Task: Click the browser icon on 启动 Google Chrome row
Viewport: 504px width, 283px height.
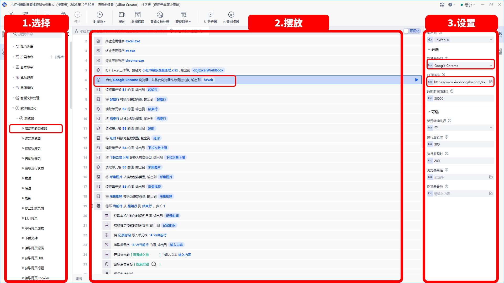Action: (x=98, y=80)
